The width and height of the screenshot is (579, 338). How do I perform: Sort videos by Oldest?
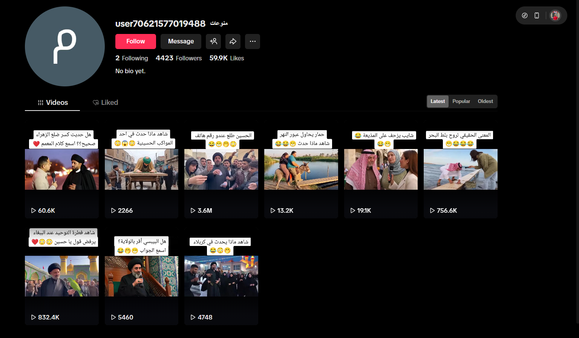tap(485, 101)
